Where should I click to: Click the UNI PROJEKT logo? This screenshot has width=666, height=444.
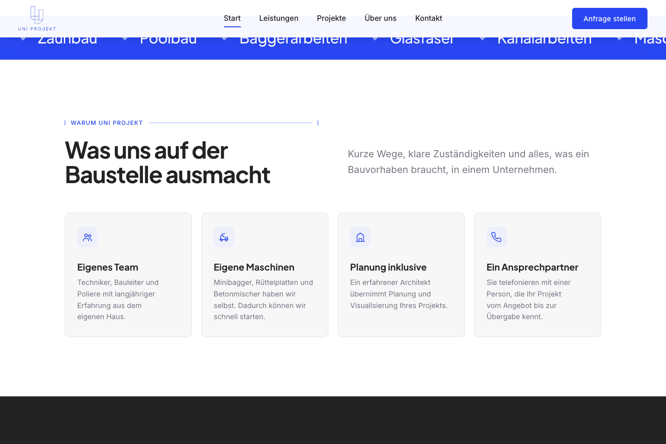(x=37, y=18)
